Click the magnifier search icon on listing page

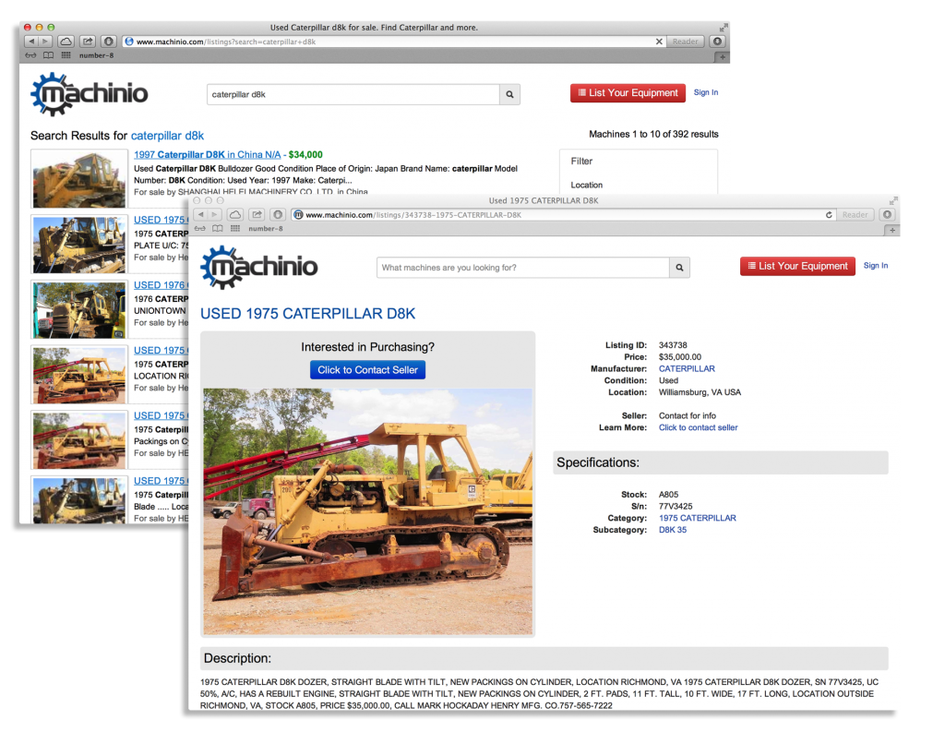click(x=679, y=268)
